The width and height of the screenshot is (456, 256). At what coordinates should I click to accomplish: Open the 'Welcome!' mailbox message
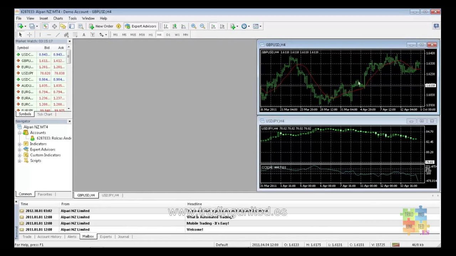pos(195,229)
